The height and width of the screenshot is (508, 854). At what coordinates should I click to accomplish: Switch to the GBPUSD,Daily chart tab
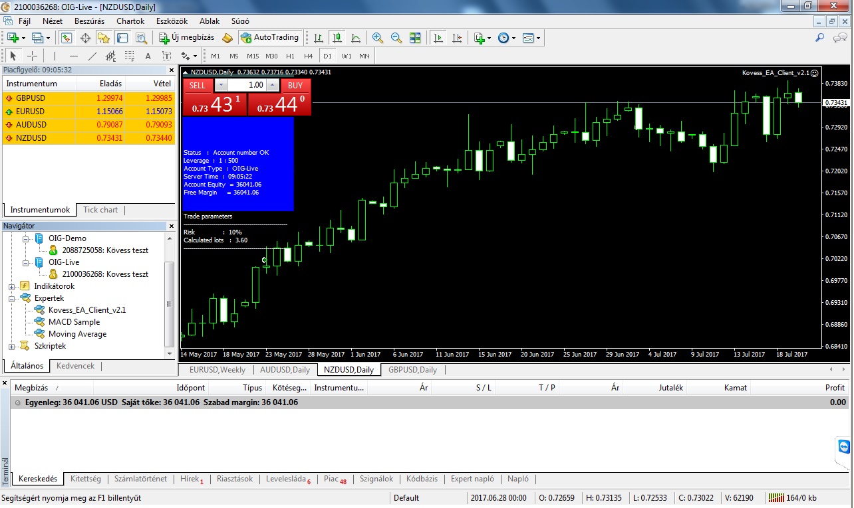(x=412, y=370)
